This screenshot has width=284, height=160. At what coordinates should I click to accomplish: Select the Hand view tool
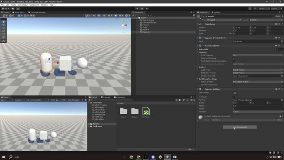[4, 22]
